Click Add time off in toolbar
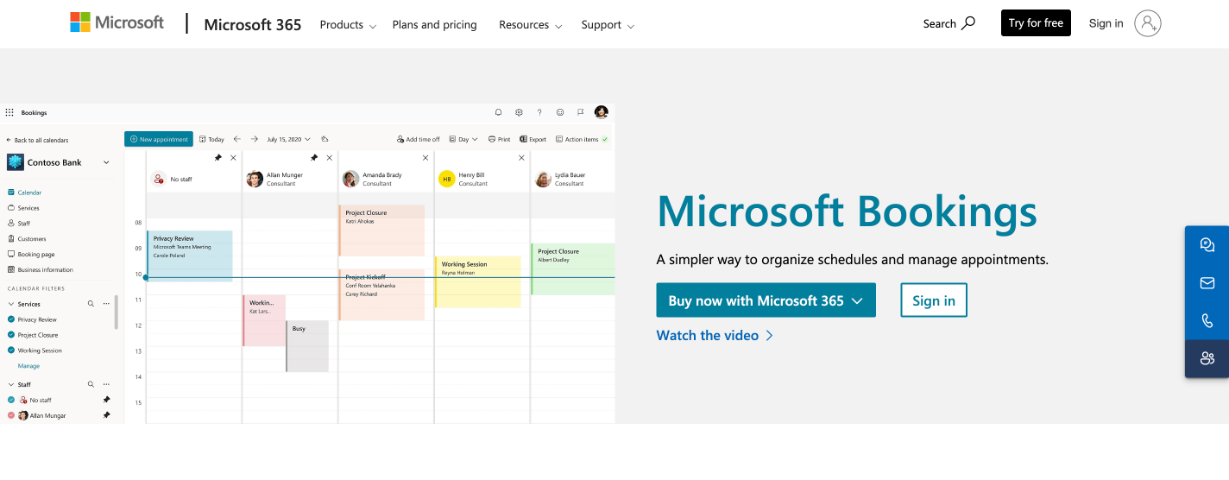This screenshot has height=480, width=1229. (x=419, y=139)
